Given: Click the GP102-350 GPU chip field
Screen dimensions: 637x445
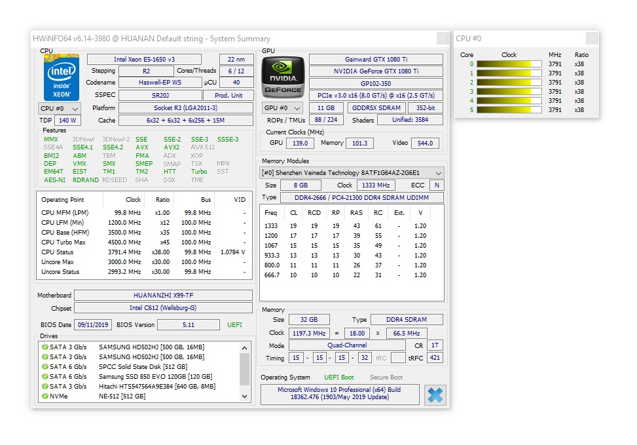Looking at the screenshot, I should 376,83.
